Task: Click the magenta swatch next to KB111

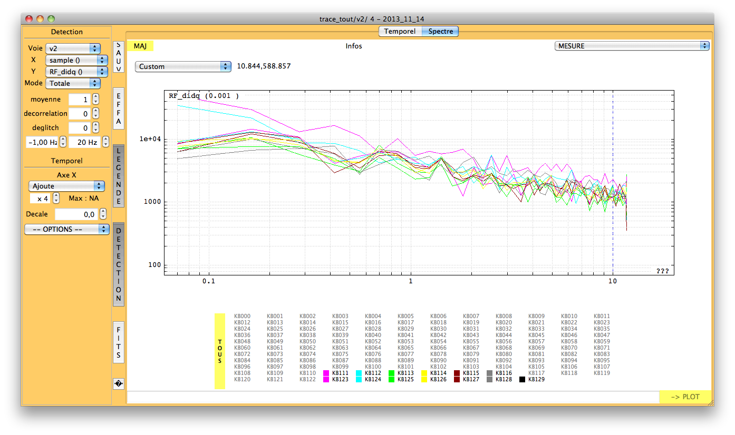Action: (x=326, y=373)
